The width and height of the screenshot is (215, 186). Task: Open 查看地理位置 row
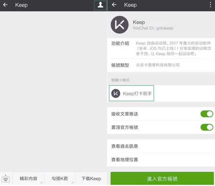point(161,160)
